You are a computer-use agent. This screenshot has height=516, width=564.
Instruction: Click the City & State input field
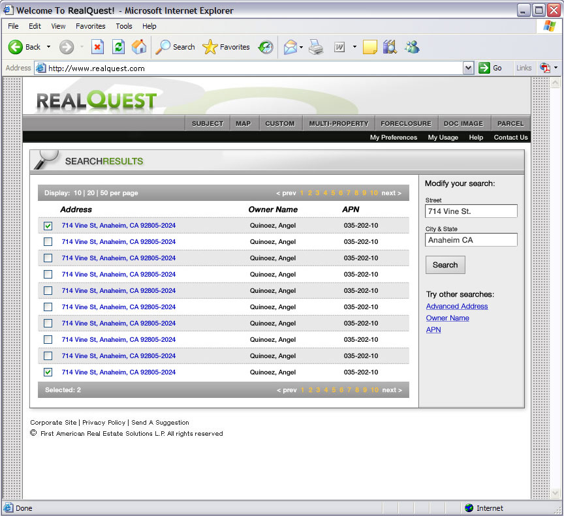pyautogui.click(x=471, y=240)
